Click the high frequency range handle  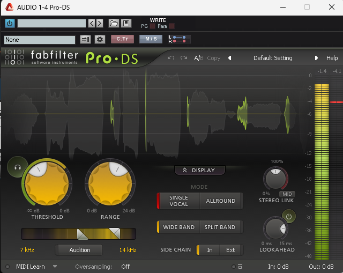click(115, 233)
